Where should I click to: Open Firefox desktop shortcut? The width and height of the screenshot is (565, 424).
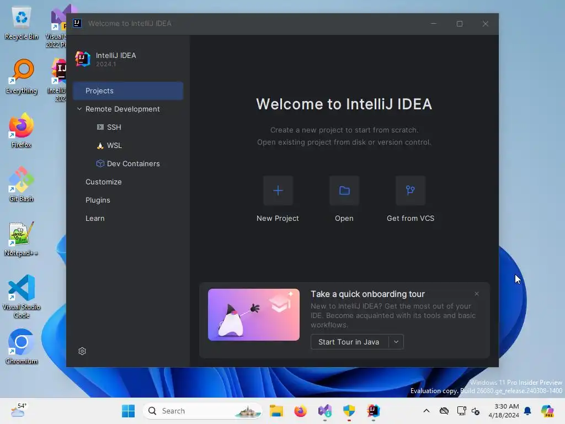[x=22, y=131]
